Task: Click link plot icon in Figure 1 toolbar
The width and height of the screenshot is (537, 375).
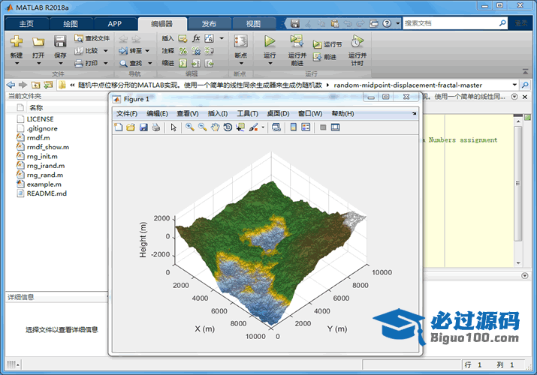Action: click(x=276, y=127)
